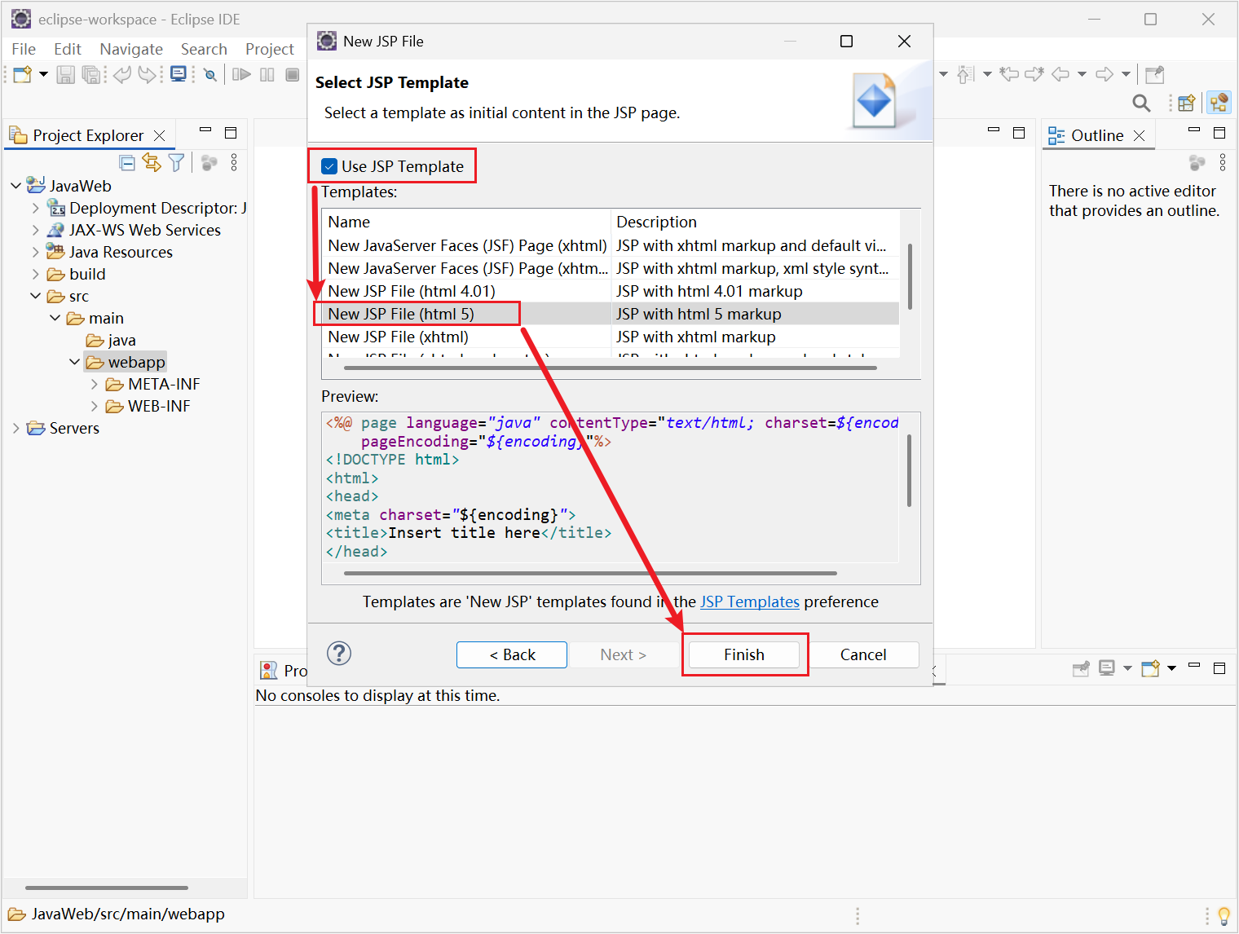Click Last Edit Location icon
This screenshot has width=1239, height=934.
click(x=1009, y=75)
